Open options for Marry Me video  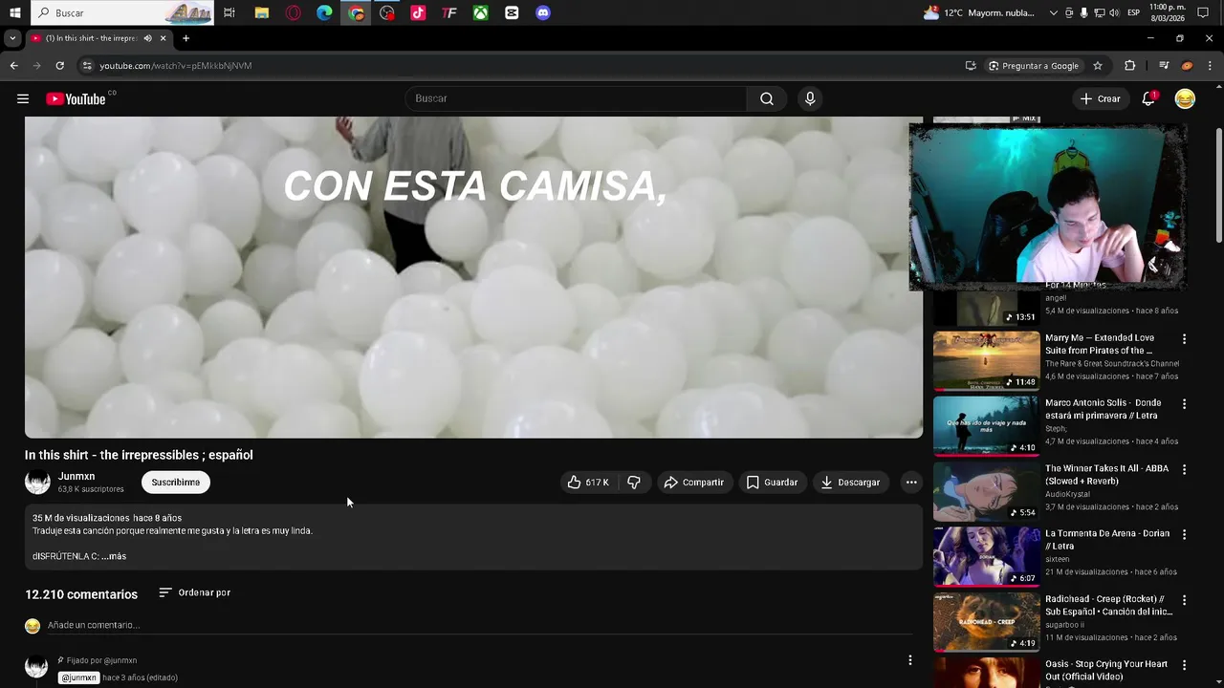(x=1184, y=339)
